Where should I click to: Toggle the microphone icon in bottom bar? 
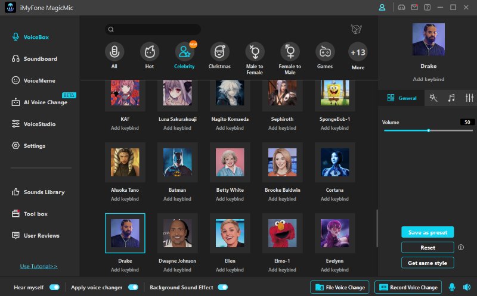click(x=452, y=287)
